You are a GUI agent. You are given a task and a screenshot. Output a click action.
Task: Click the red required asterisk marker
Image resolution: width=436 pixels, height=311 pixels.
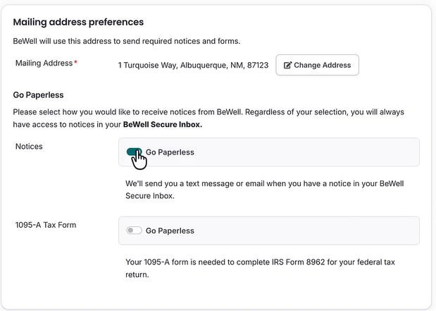coord(75,63)
